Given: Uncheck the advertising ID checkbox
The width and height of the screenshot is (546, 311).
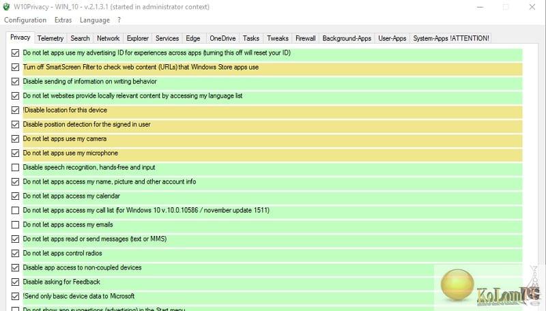Looking at the screenshot, I should pos(15,53).
